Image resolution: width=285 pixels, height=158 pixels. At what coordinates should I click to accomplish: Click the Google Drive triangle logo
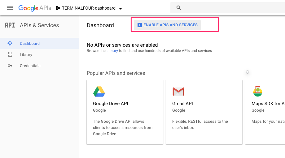99,92
